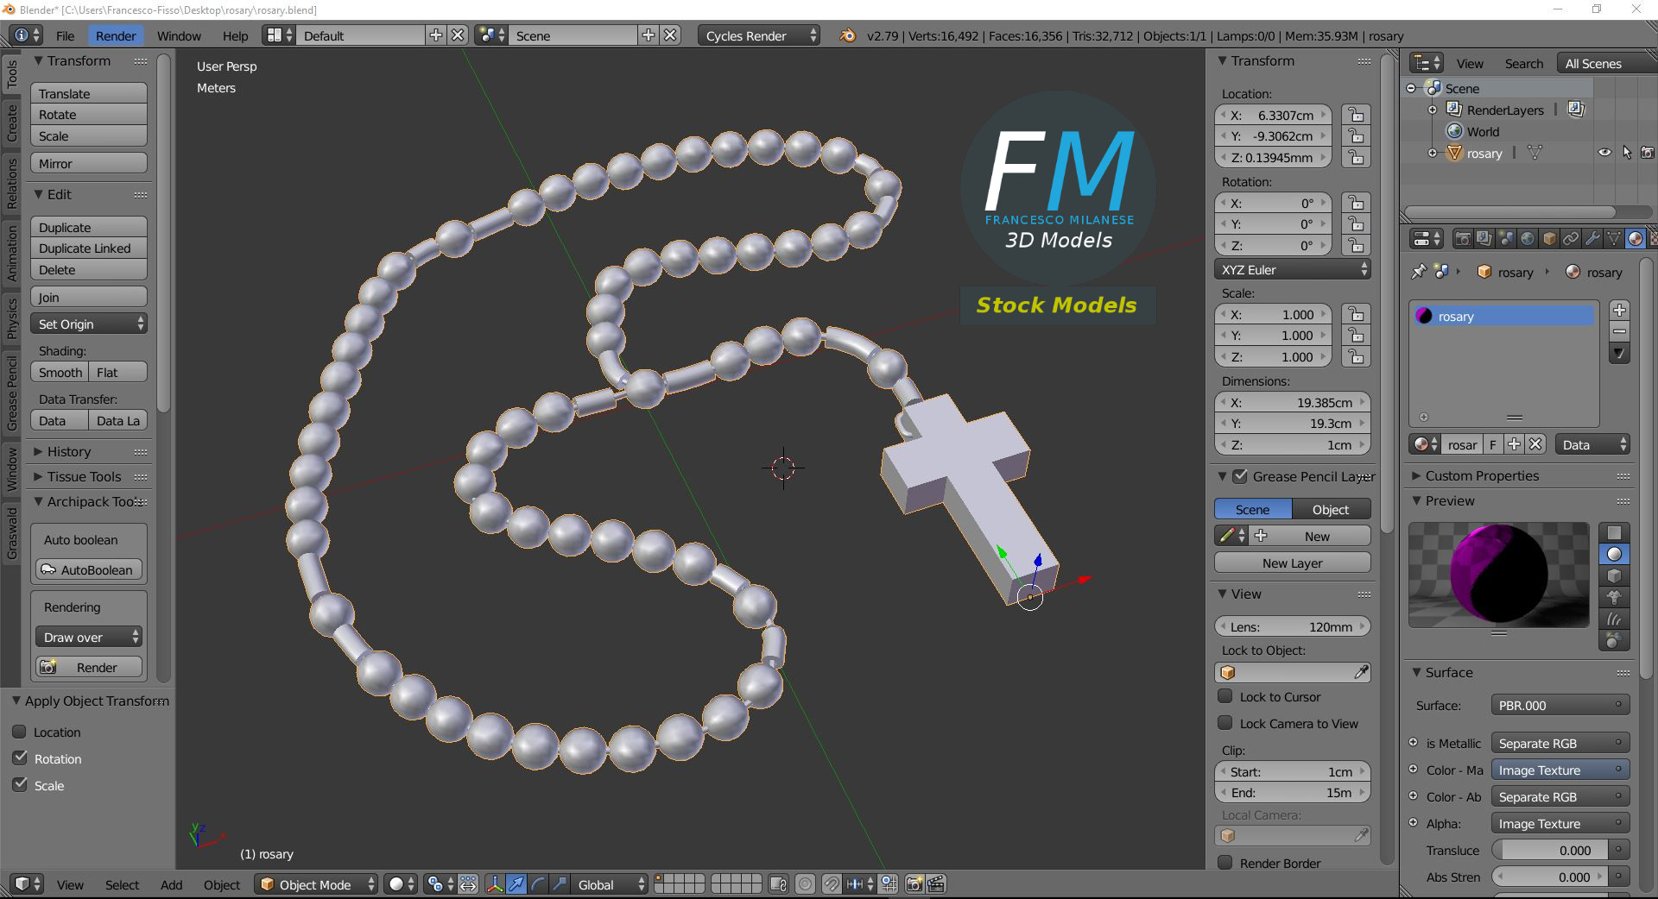The width and height of the screenshot is (1658, 899).
Task: Select the rotate manipulator arc icon
Action: click(538, 884)
